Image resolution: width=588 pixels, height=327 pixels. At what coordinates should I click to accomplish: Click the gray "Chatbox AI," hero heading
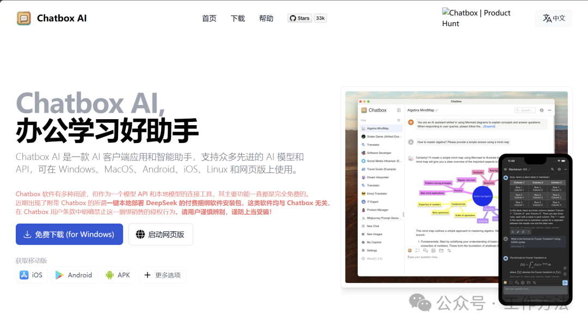tap(90, 103)
